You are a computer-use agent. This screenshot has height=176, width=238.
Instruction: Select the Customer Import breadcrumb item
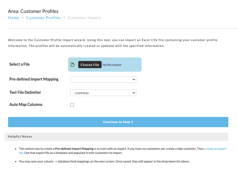tap(84, 18)
